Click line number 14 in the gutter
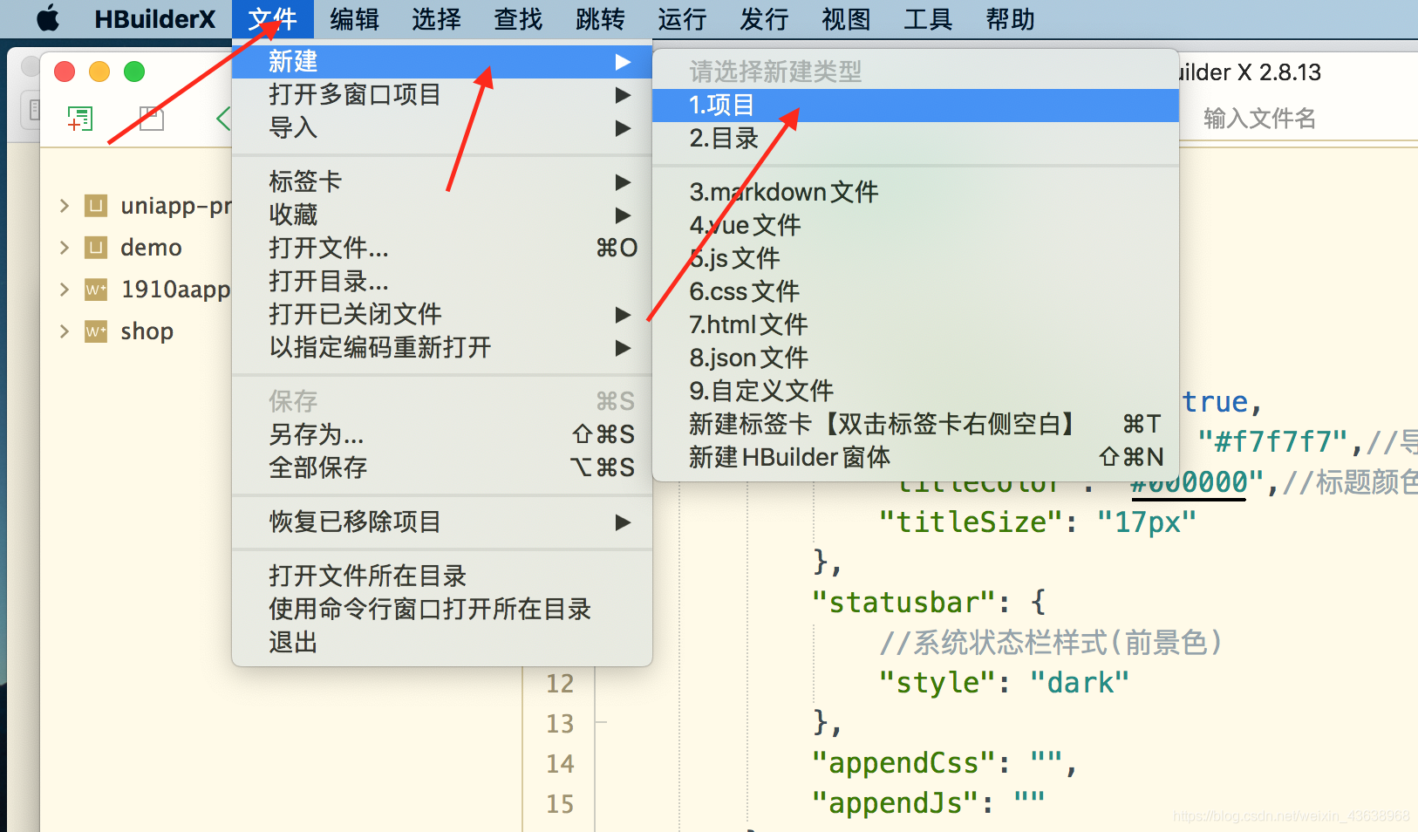The image size is (1418, 832). pyautogui.click(x=560, y=764)
